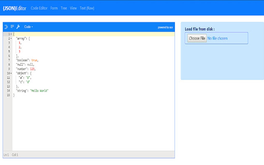Collapse the "object" fold arrow on line 10
Viewport: 264px width, 165px height.
point(11,73)
